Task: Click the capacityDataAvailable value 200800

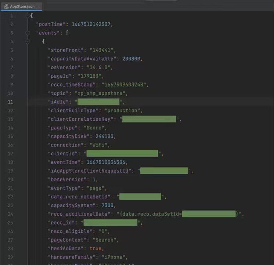Action: click(x=131, y=59)
